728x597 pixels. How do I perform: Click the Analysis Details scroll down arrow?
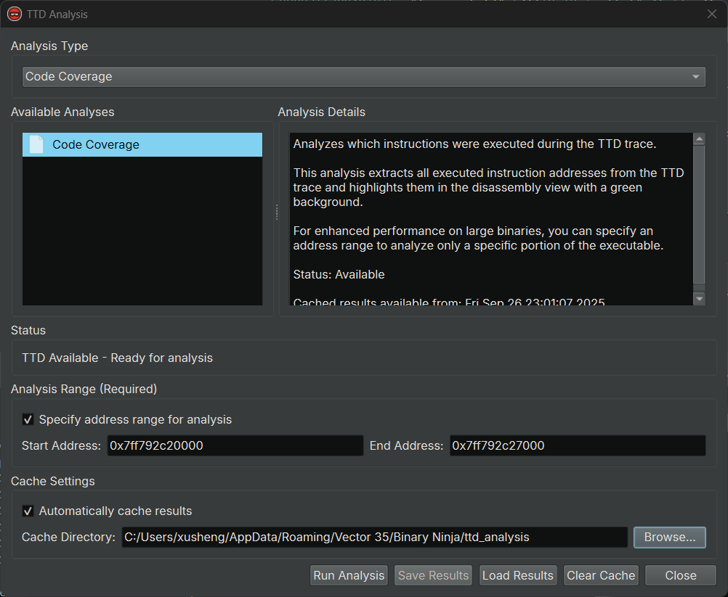(699, 298)
